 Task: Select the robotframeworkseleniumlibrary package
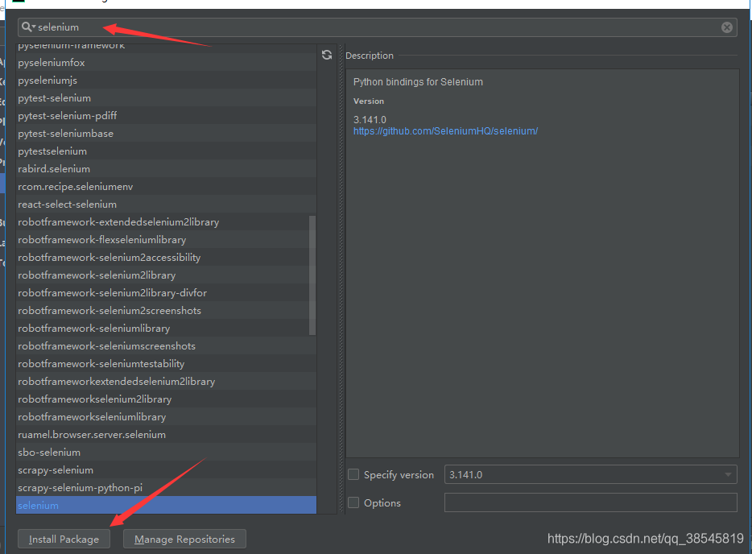(166, 417)
